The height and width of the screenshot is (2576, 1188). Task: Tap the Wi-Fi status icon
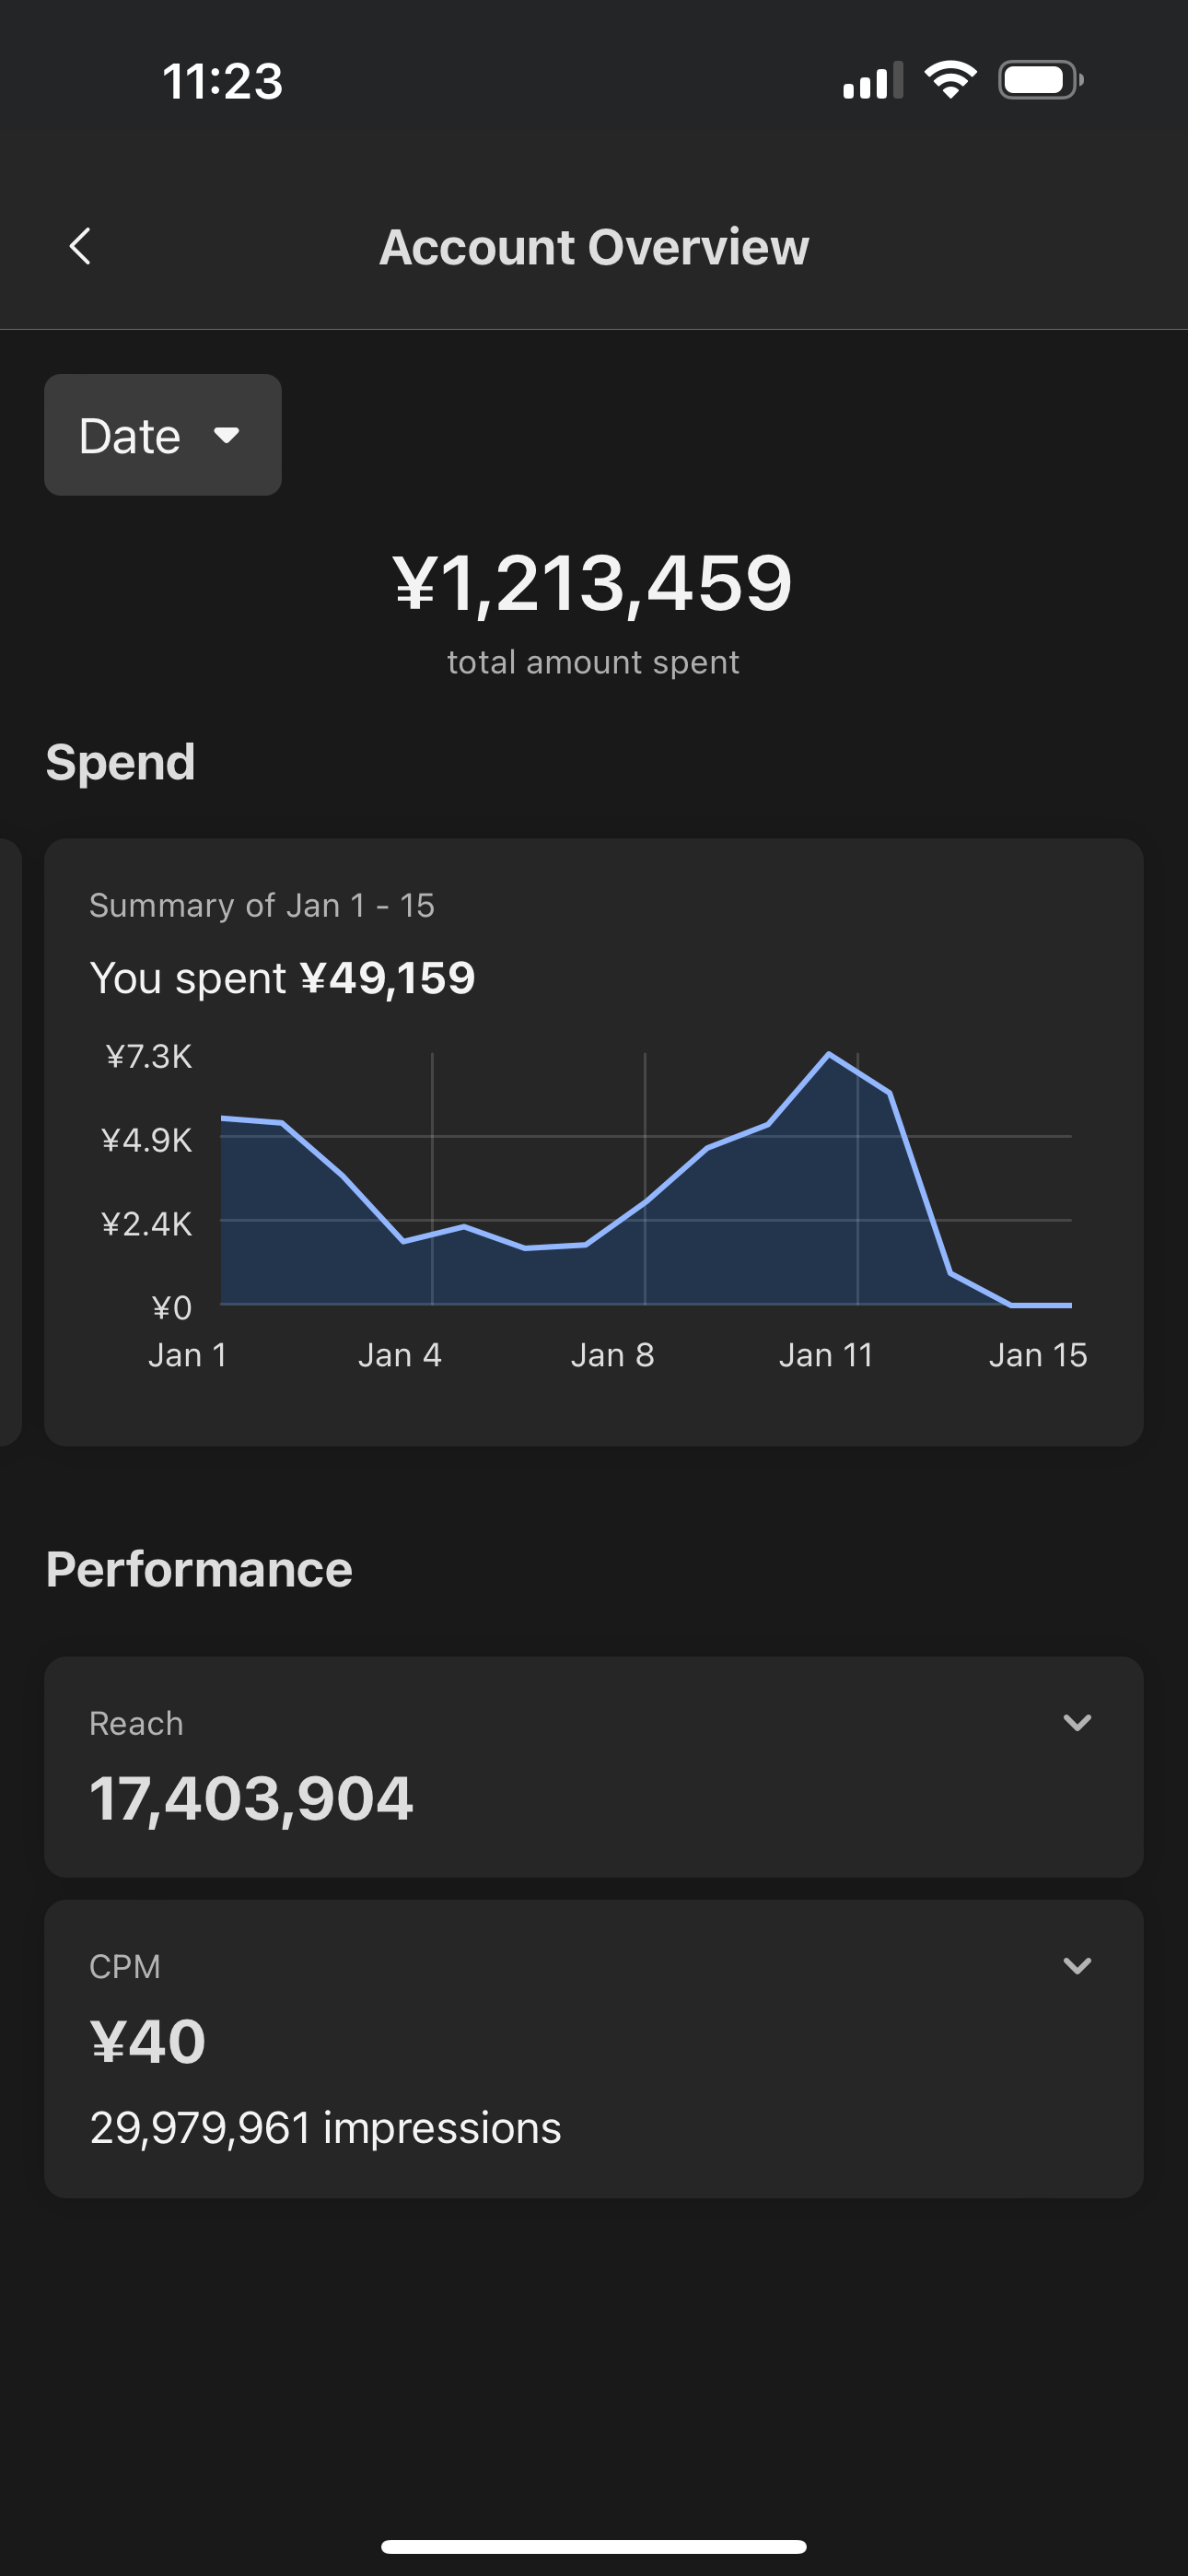click(949, 80)
